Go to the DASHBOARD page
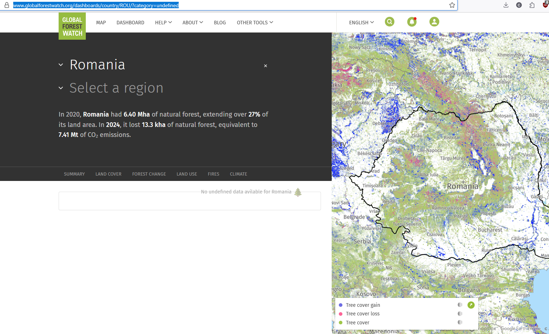This screenshot has width=549, height=334. [130, 23]
